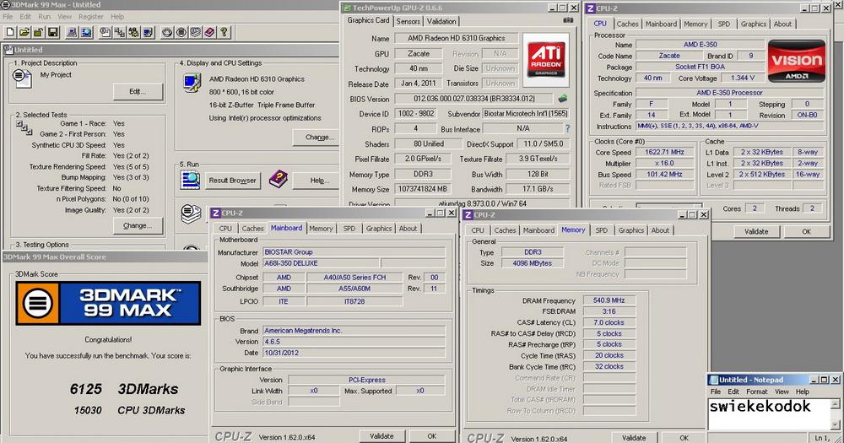Click the Result Browser magnifier icon
This screenshot has height=443, width=844.
tap(190, 180)
